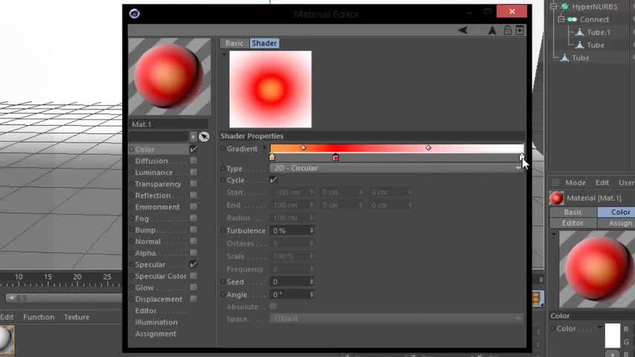Select the white gradient knot at end
The image size is (635, 357).
[521, 157]
